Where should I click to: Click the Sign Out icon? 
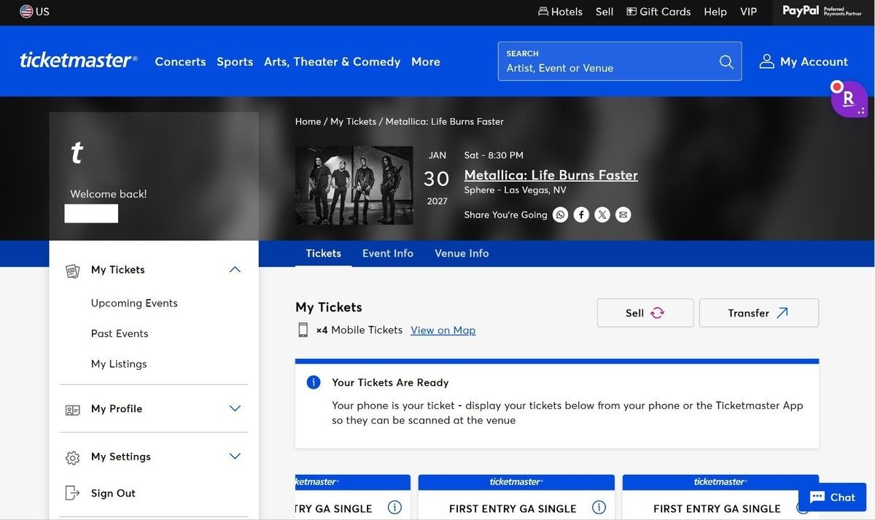pos(72,493)
